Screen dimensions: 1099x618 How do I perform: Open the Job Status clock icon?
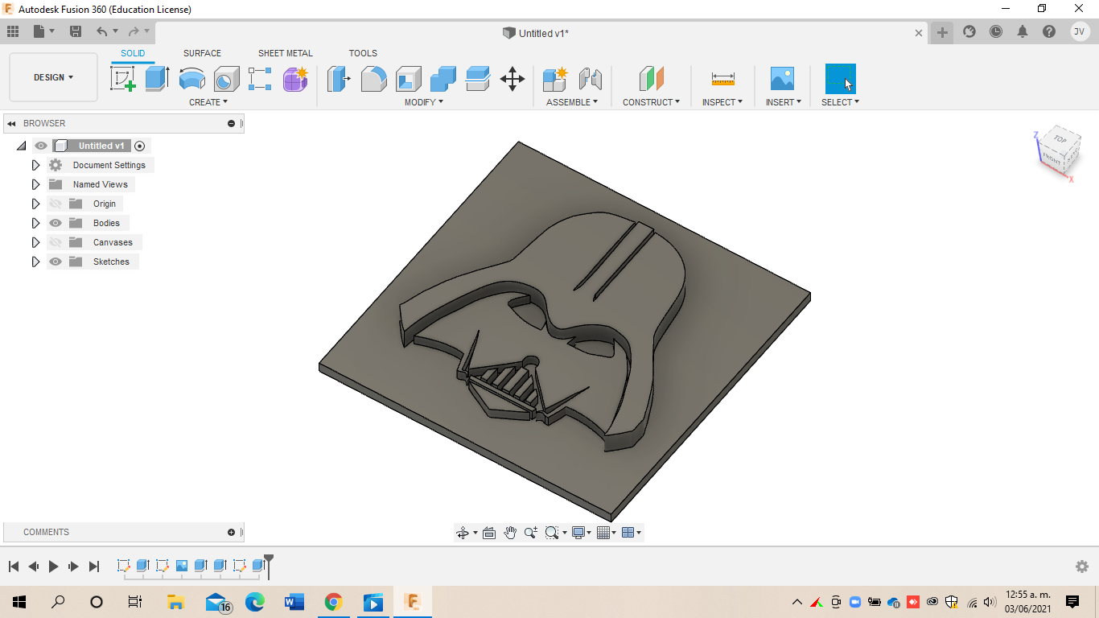996,32
